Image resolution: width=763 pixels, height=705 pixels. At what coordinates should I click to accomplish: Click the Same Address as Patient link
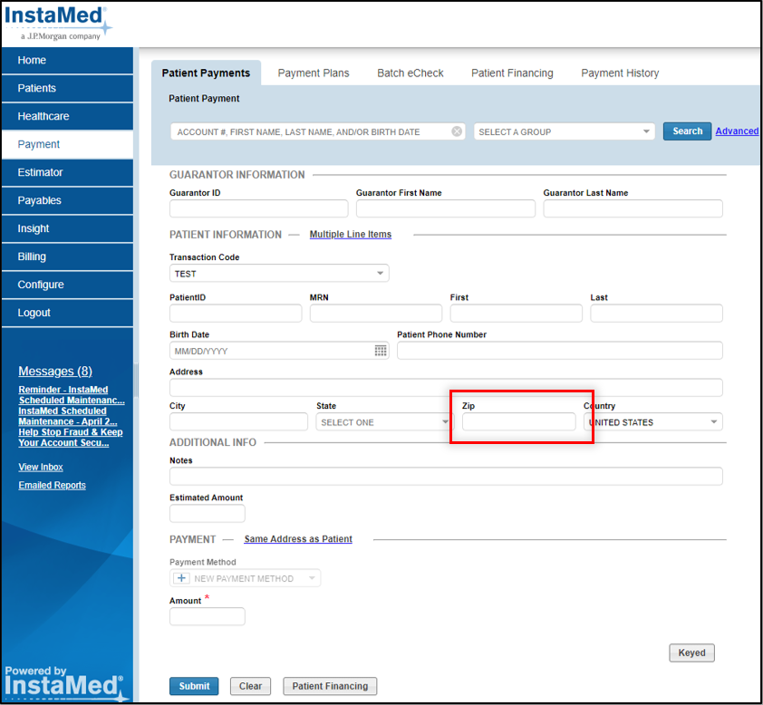(x=298, y=538)
